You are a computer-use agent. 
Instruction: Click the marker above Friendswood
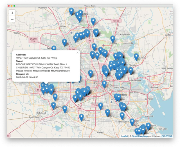[122, 116]
